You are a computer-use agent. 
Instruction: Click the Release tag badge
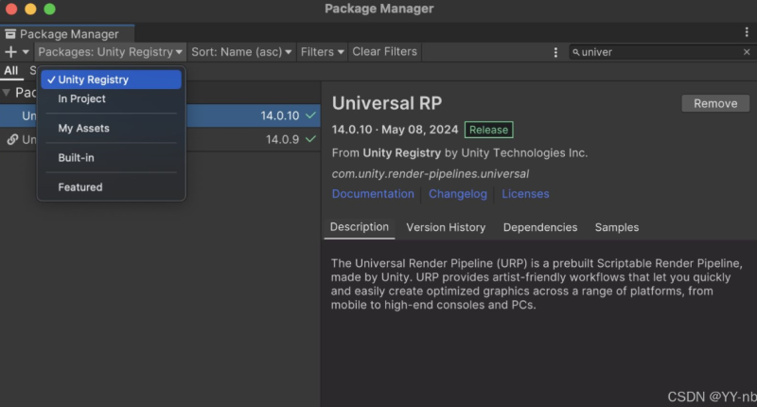(x=488, y=130)
